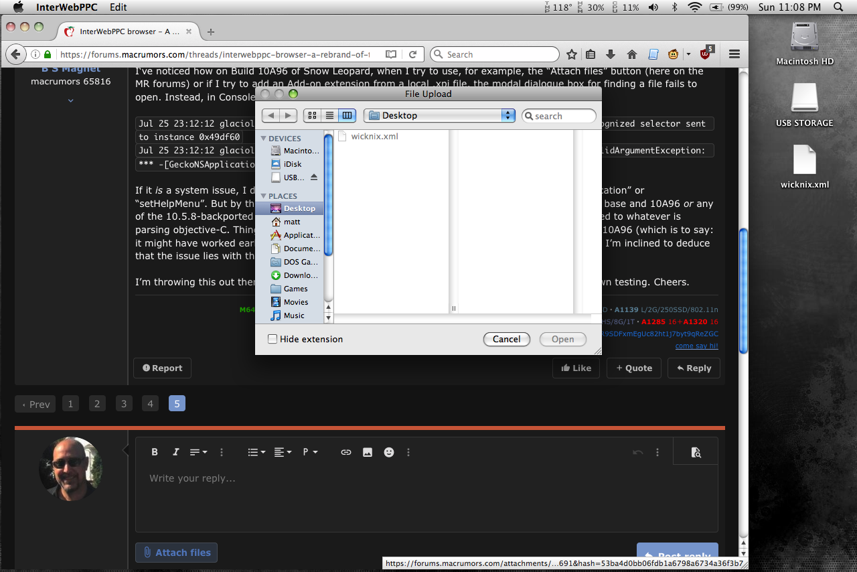Open a new browser tab with plus
The image size is (857, 572).
click(211, 31)
